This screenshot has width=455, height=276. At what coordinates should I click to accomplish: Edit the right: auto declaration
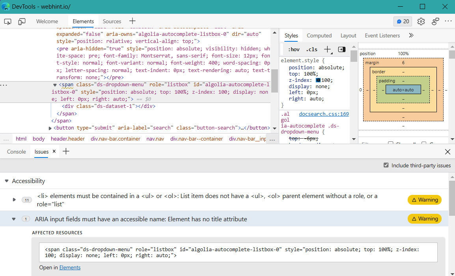click(306, 99)
